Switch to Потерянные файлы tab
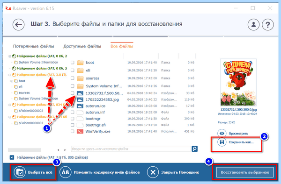 point(34,46)
